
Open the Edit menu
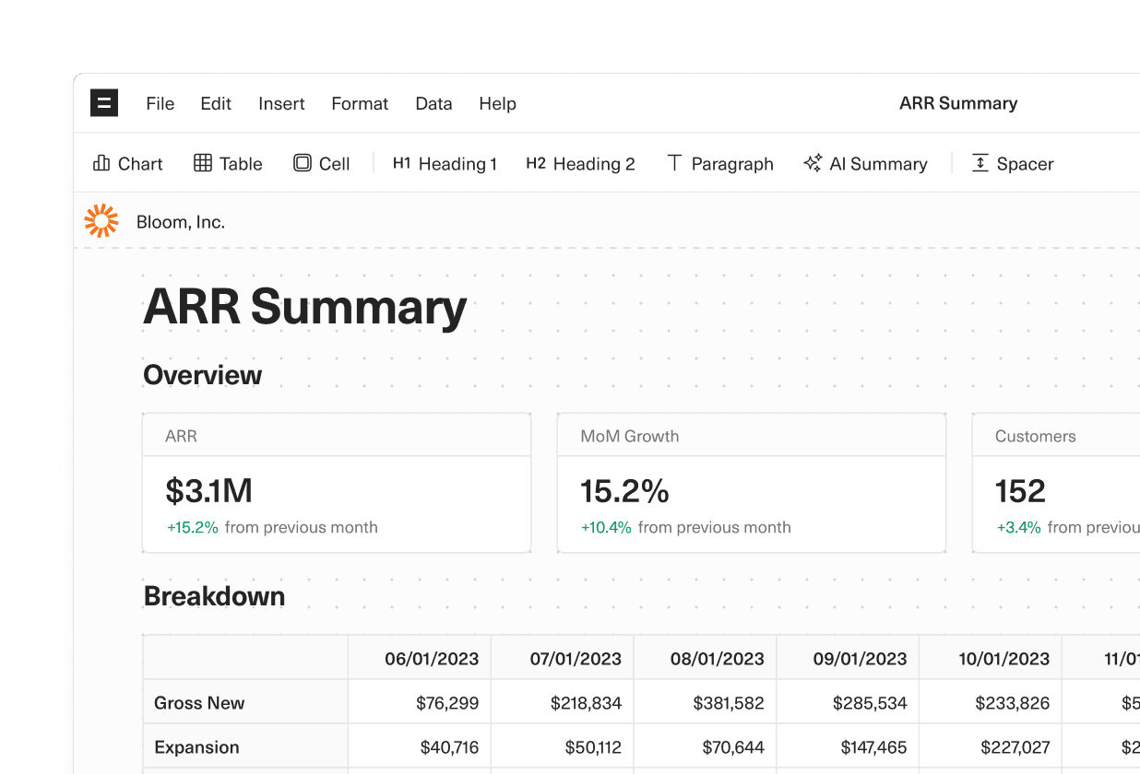pos(215,104)
